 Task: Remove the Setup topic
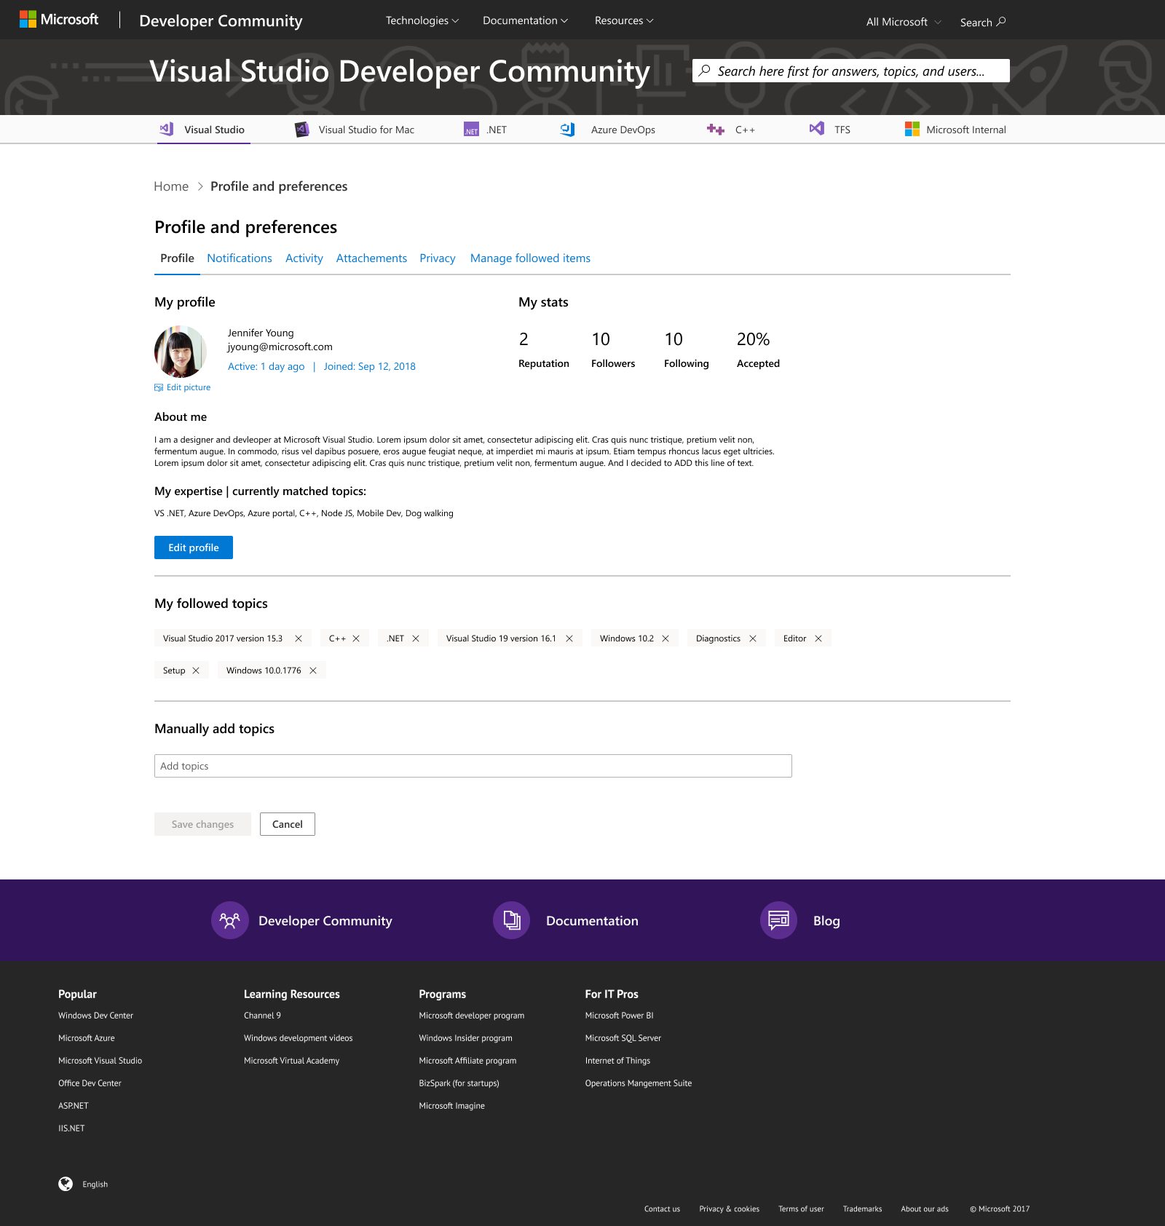(196, 671)
